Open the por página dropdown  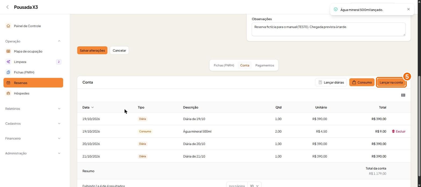point(254,185)
